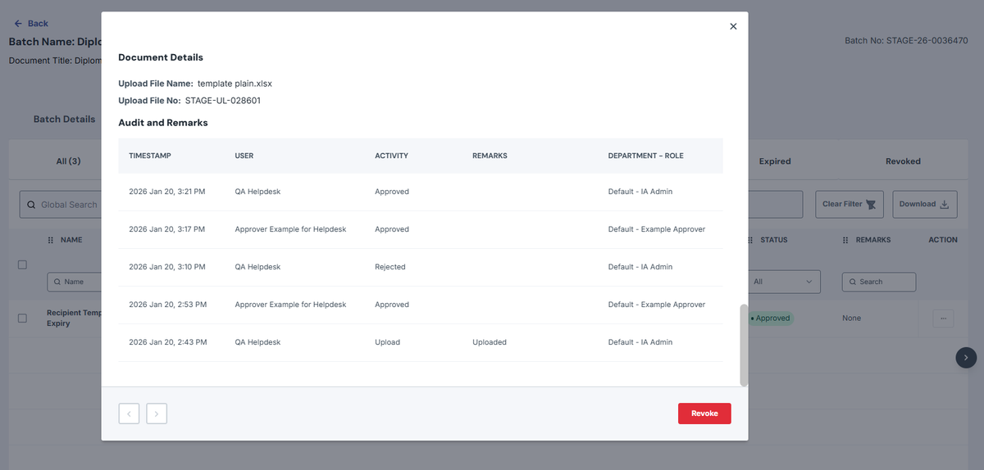Click the Upload activity cell
Viewport: 984px width, 470px height.
tap(387, 342)
